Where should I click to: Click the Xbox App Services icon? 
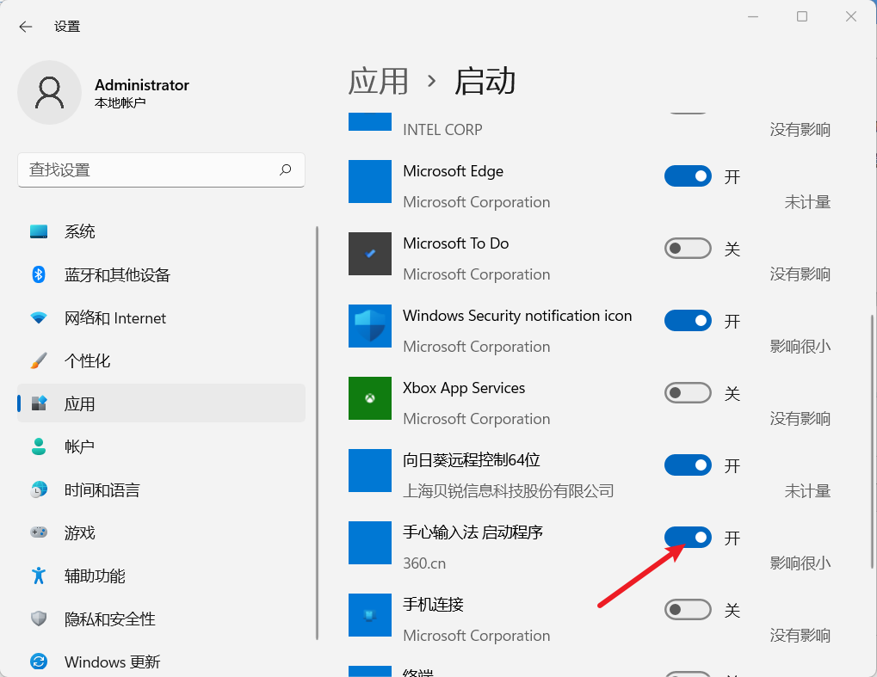[370, 398]
